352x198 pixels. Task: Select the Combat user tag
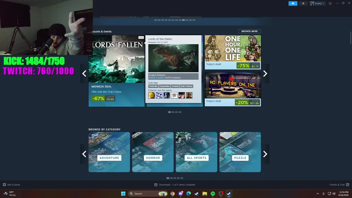click(175, 86)
